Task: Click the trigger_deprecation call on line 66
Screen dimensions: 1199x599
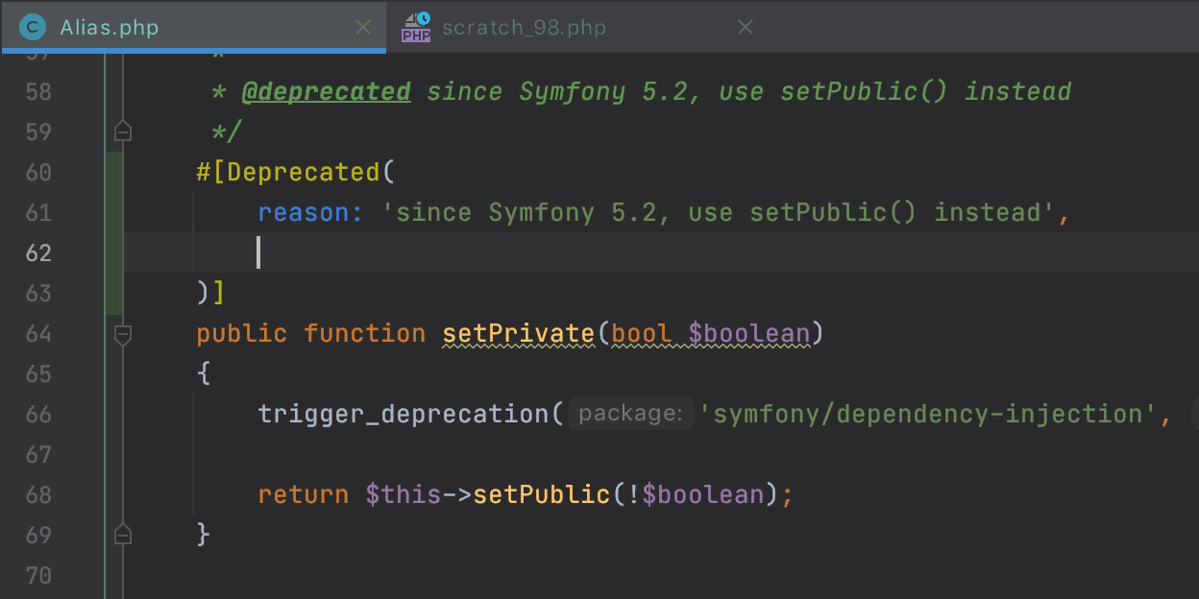Action: 404,414
